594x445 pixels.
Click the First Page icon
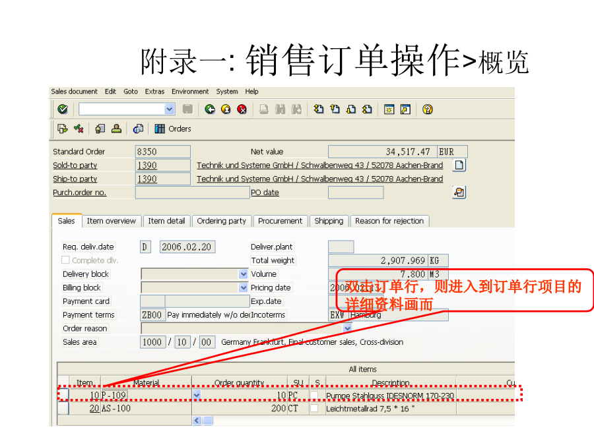(x=319, y=109)
